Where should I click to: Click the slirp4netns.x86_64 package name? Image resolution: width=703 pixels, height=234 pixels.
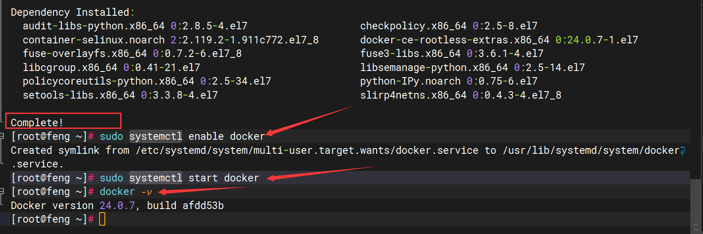[413, 95]
